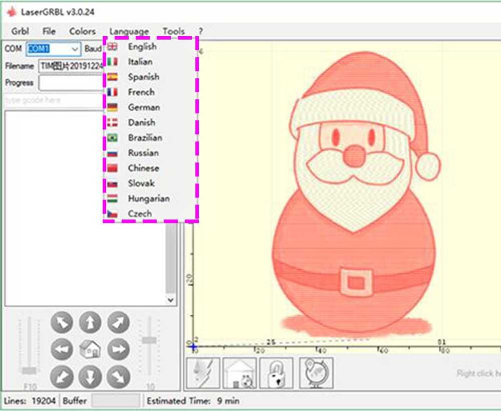The image size is (501, 411).
Task: Click the gcode command input field
Action: point(54,100)
